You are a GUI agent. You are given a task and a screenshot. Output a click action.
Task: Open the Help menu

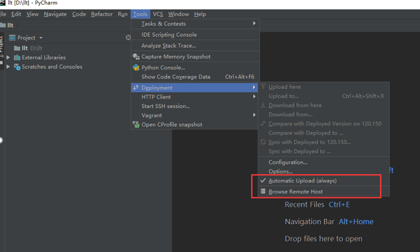tap(200, 14)
